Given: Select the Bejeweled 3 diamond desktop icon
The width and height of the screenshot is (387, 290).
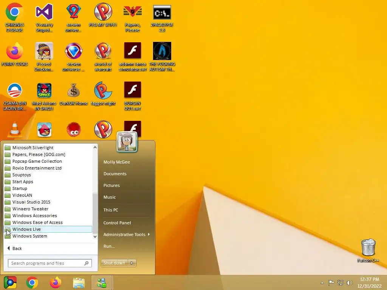Looking at the screenshot, I should click(73, 57).
